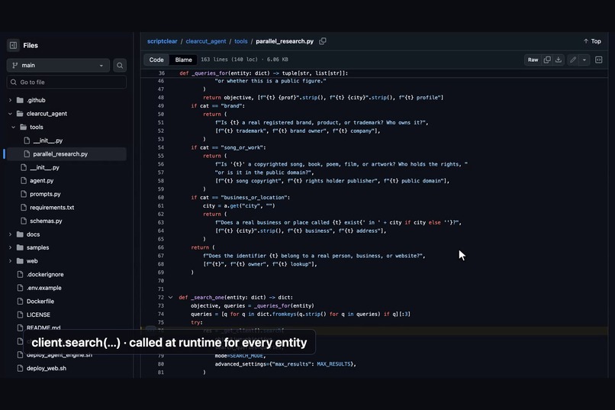Viewport: 615px width, 410px height.
Task: Open more edit options dropdown arrow
Action: [584, 60]
